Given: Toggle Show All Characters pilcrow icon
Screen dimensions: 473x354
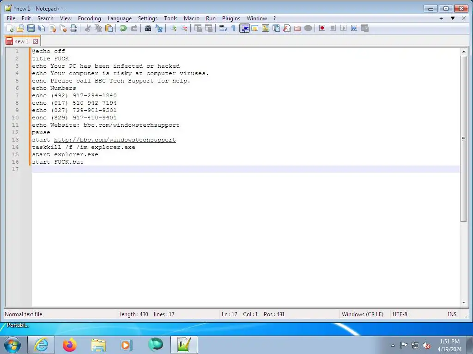Looking at the screenshot, I should click(x=233, y=28).
